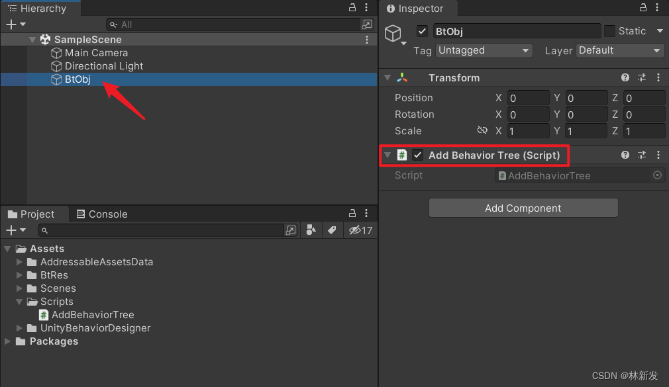This screenshot has height=387, width=669.
Task: Select SampleScene in Hierarchy
Action: point(87,40)
